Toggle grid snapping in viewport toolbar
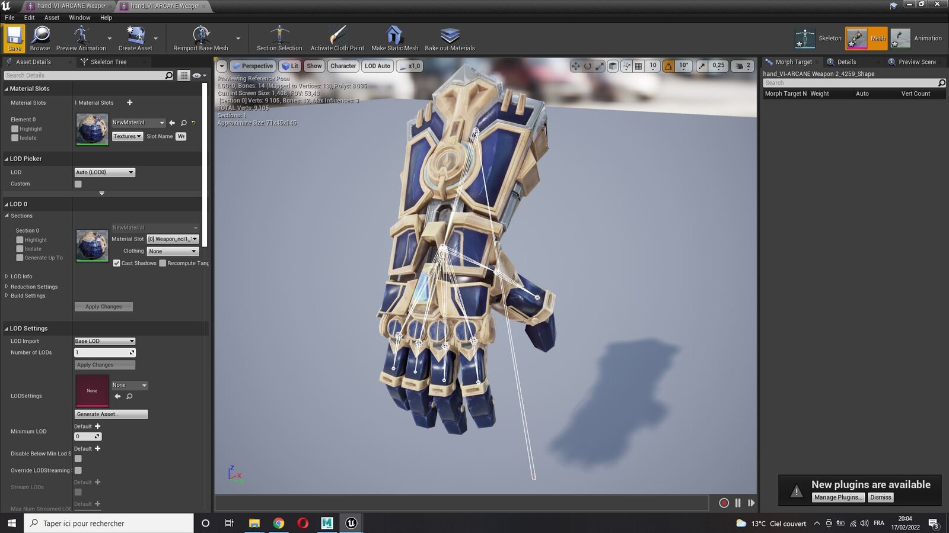This screenshot has height=533, width=949. pos(638,66)
